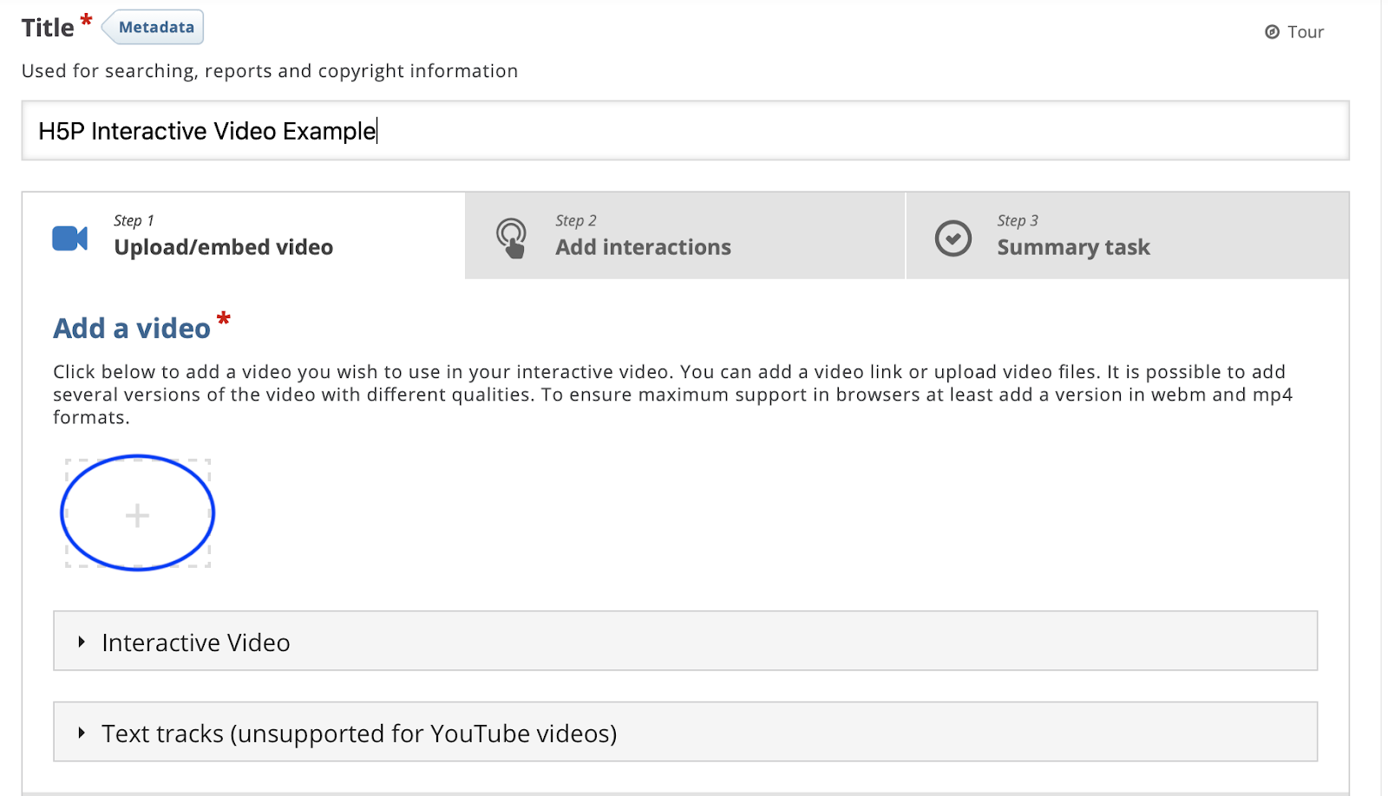Viewport: 1388px width, 796px height.
Task: Click the Metadata button next to Title
Action: coord(154,27)
